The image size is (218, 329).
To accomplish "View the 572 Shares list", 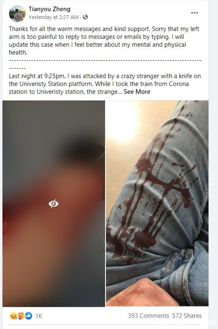I will [x=187, y=316].
